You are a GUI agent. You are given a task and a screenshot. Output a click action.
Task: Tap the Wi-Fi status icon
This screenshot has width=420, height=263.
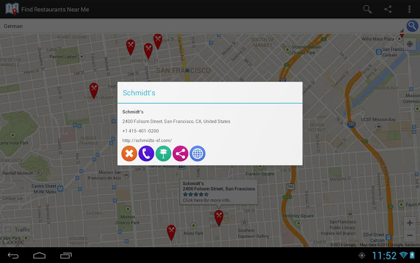pyautogui.click(x=403, y=255)
